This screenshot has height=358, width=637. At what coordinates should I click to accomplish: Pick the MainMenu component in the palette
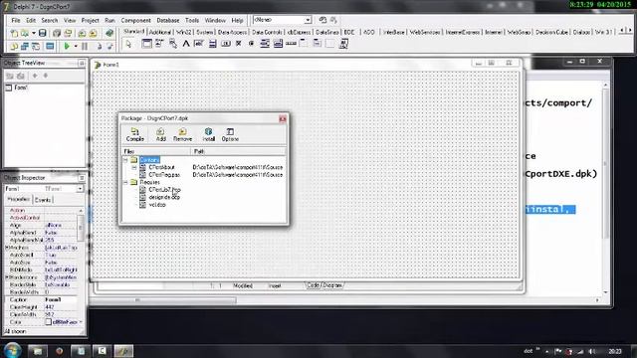(x=159, y=44)
